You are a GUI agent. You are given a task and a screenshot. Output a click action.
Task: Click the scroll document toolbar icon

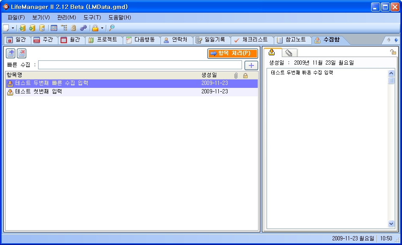(x=74, y=28)
